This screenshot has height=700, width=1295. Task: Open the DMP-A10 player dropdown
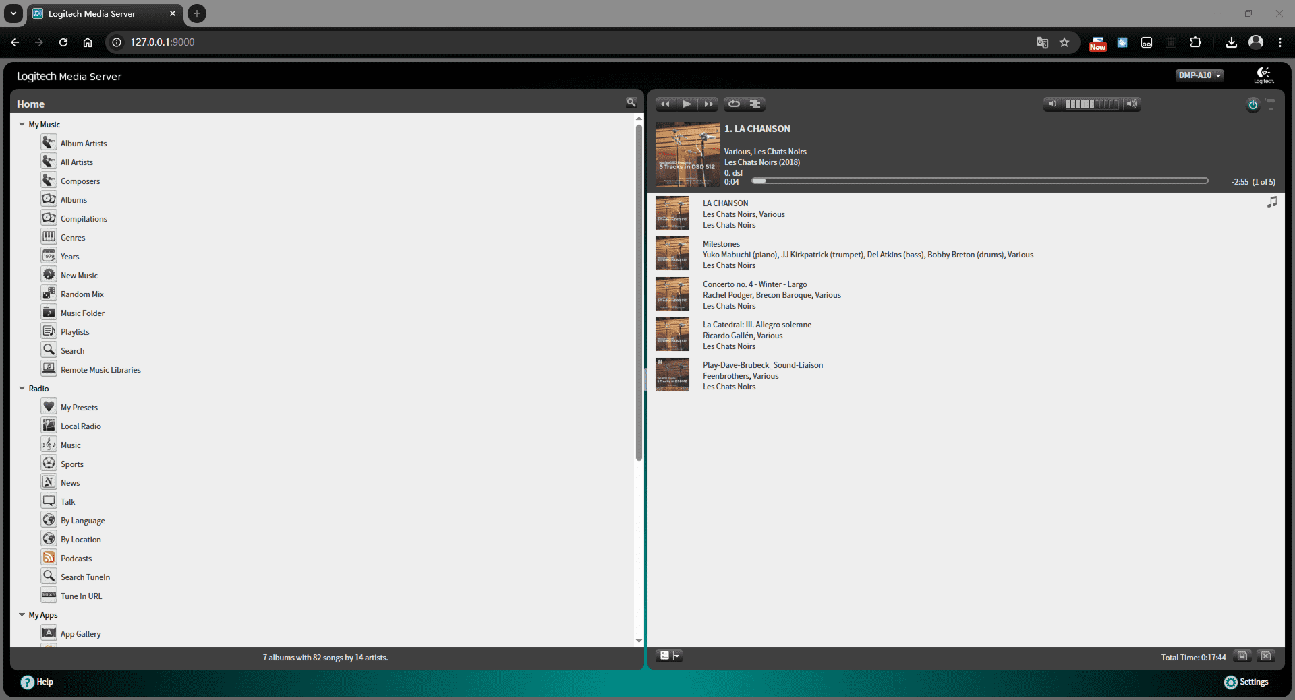click(x=1199, y=75)
